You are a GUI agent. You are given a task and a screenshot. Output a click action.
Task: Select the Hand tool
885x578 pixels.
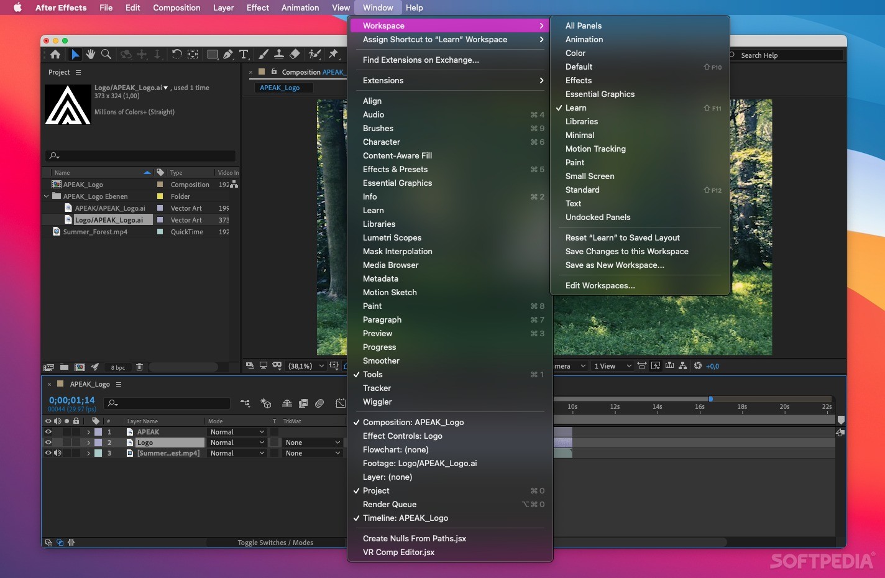click(x=91, y=55)
